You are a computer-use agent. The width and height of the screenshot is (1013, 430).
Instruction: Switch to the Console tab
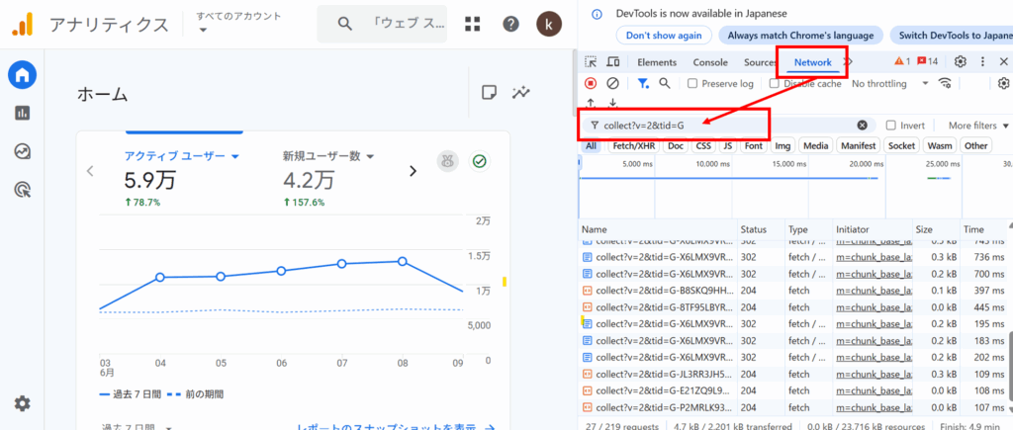pos(710,62)
